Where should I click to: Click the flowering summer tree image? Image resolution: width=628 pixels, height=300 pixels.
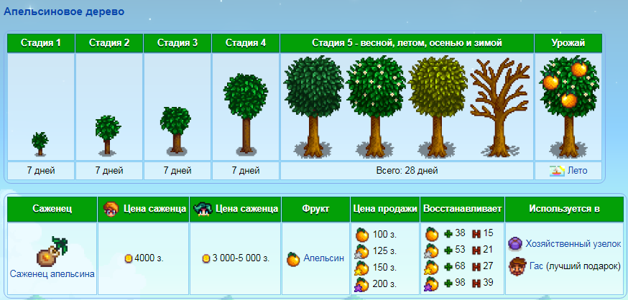coord(376,106)
